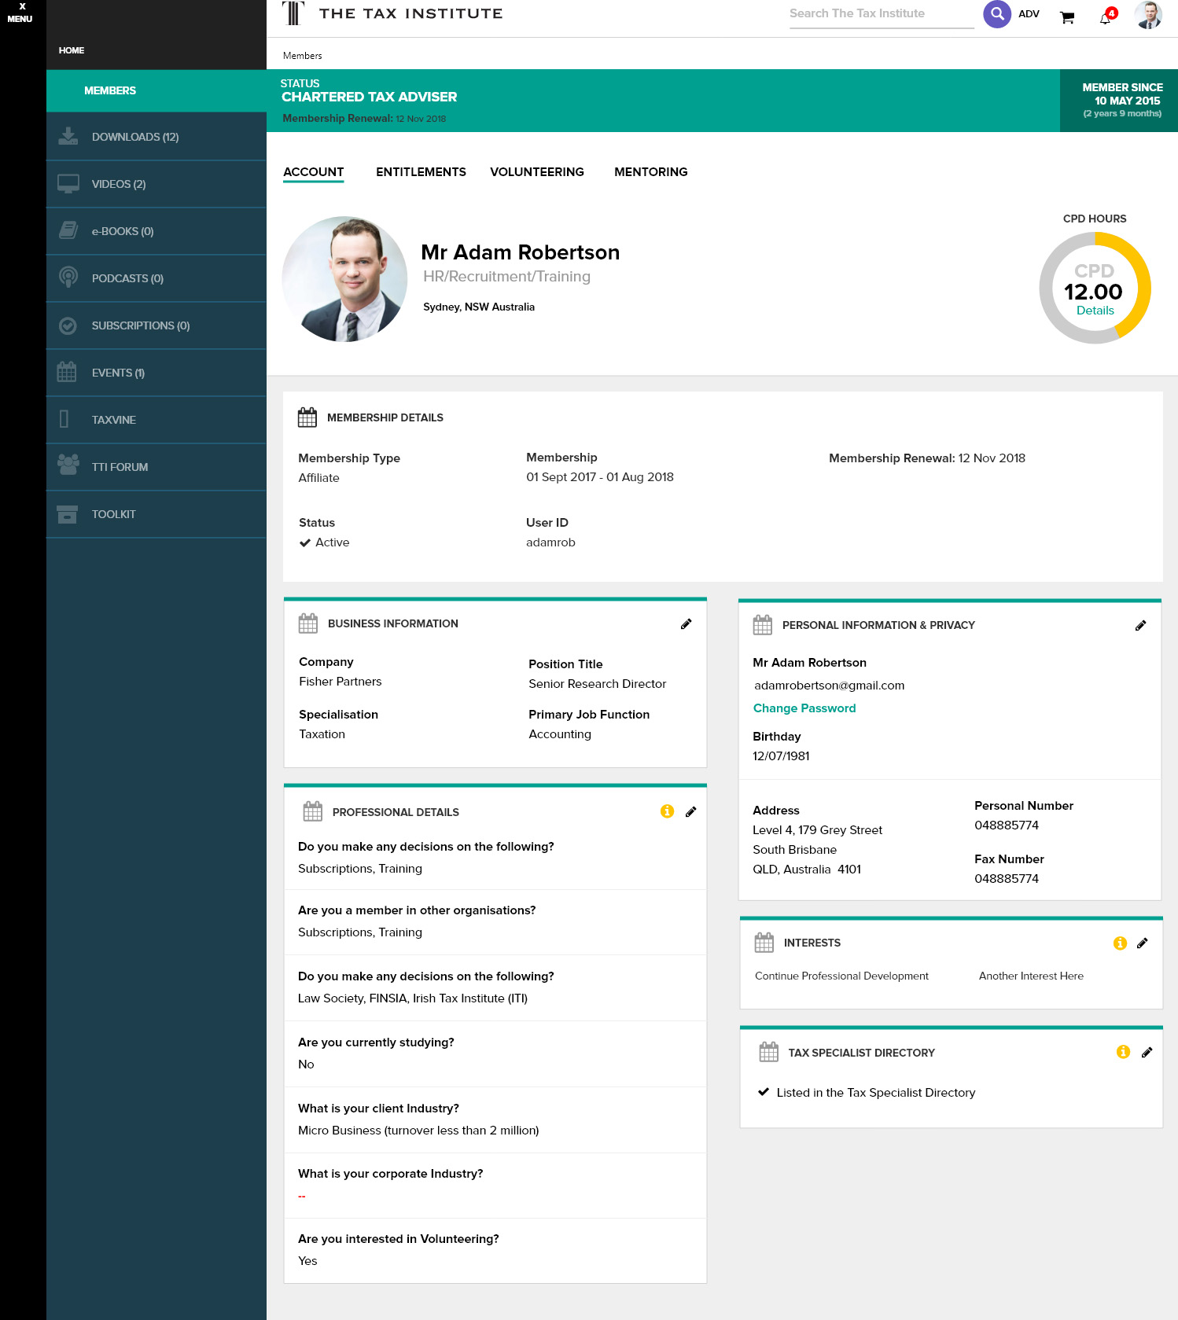
Task: Focus the Search The Tax Institute field
Action: (882, 14)
